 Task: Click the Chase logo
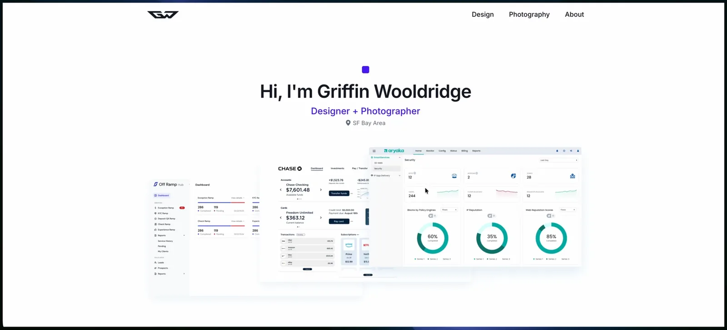[x=290, y=169]
